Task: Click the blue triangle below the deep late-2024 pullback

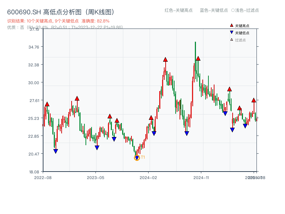Action: click(187, 133)
